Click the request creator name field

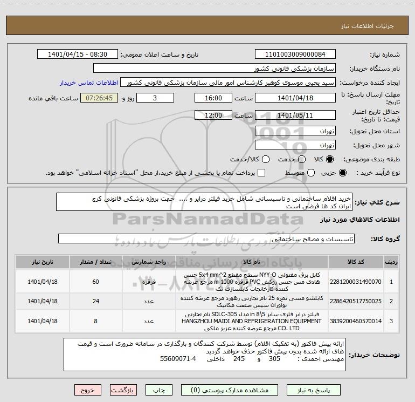tap(228, 83)
